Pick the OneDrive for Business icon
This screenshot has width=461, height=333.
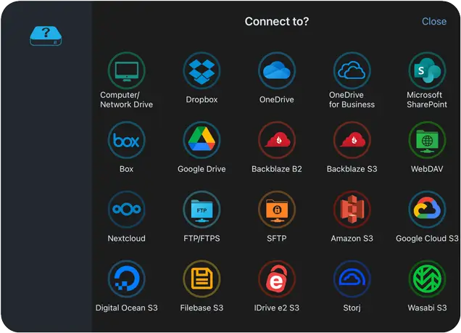(x=352, y=70)
